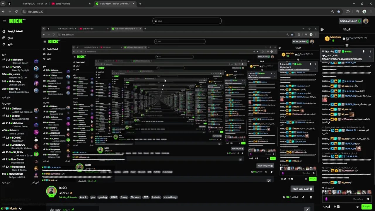Open the chat shop icon
This screenshot has width=375, height=211.
coord(339,207)
